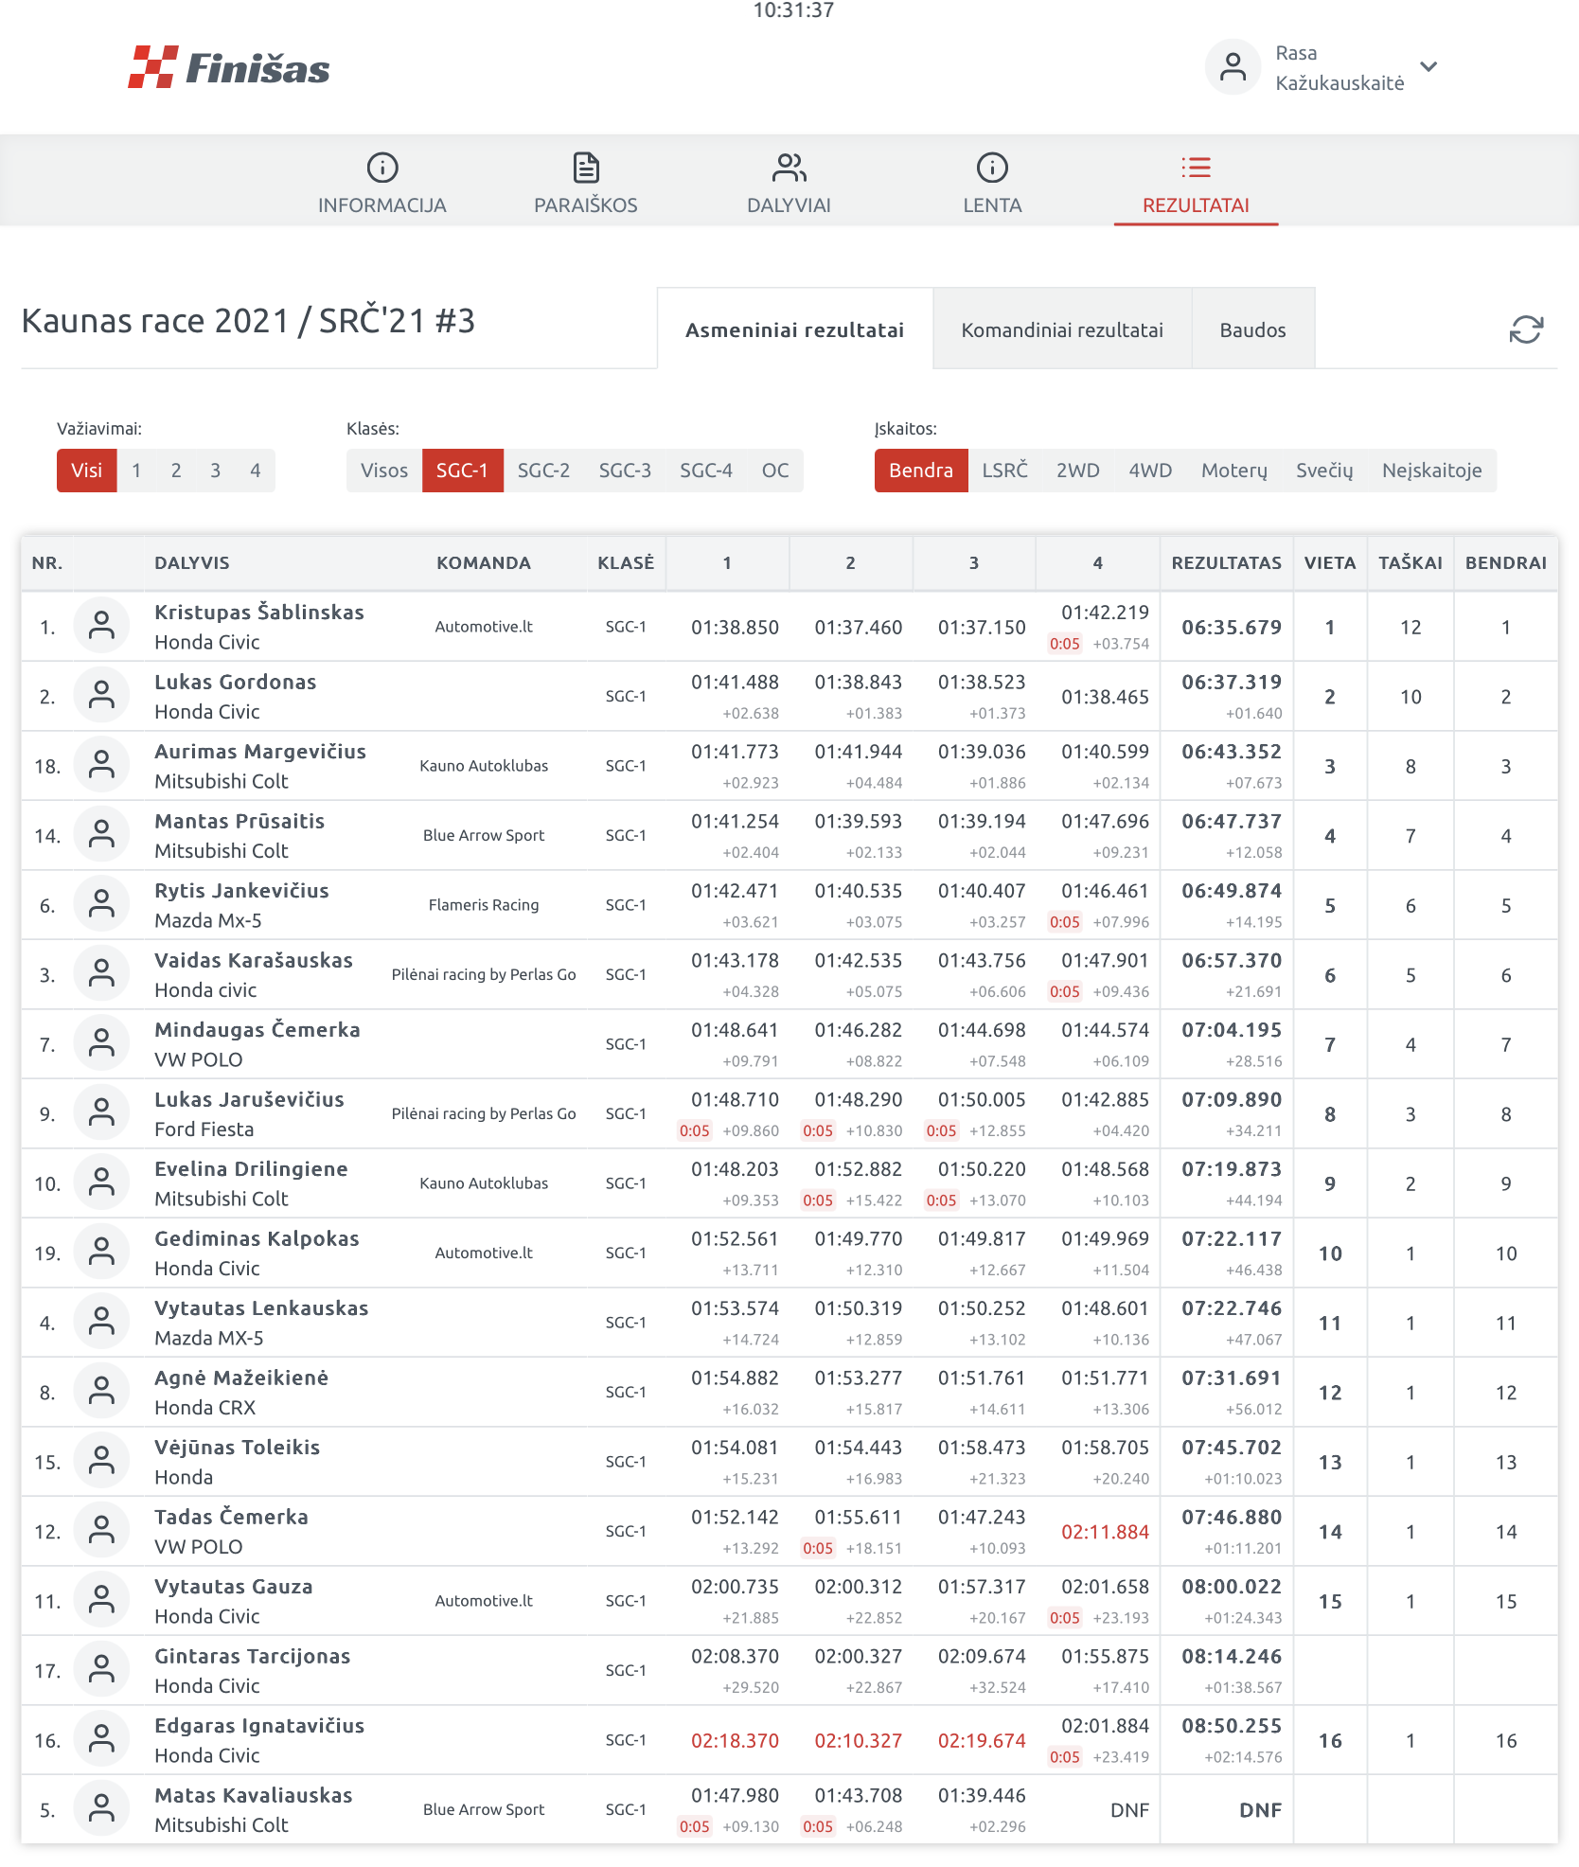Click Edgaras Ignatavičius profile icon
This screenshot has width=1579, height=1867.
[101, 1740]
